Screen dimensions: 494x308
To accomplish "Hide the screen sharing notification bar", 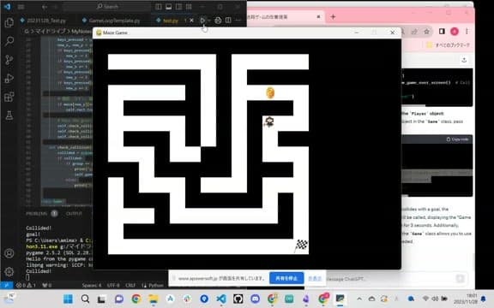I will tap(315, 278).
